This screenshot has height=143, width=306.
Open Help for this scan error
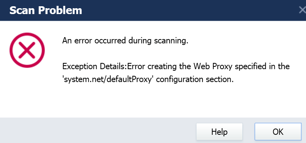coord(219,132)
